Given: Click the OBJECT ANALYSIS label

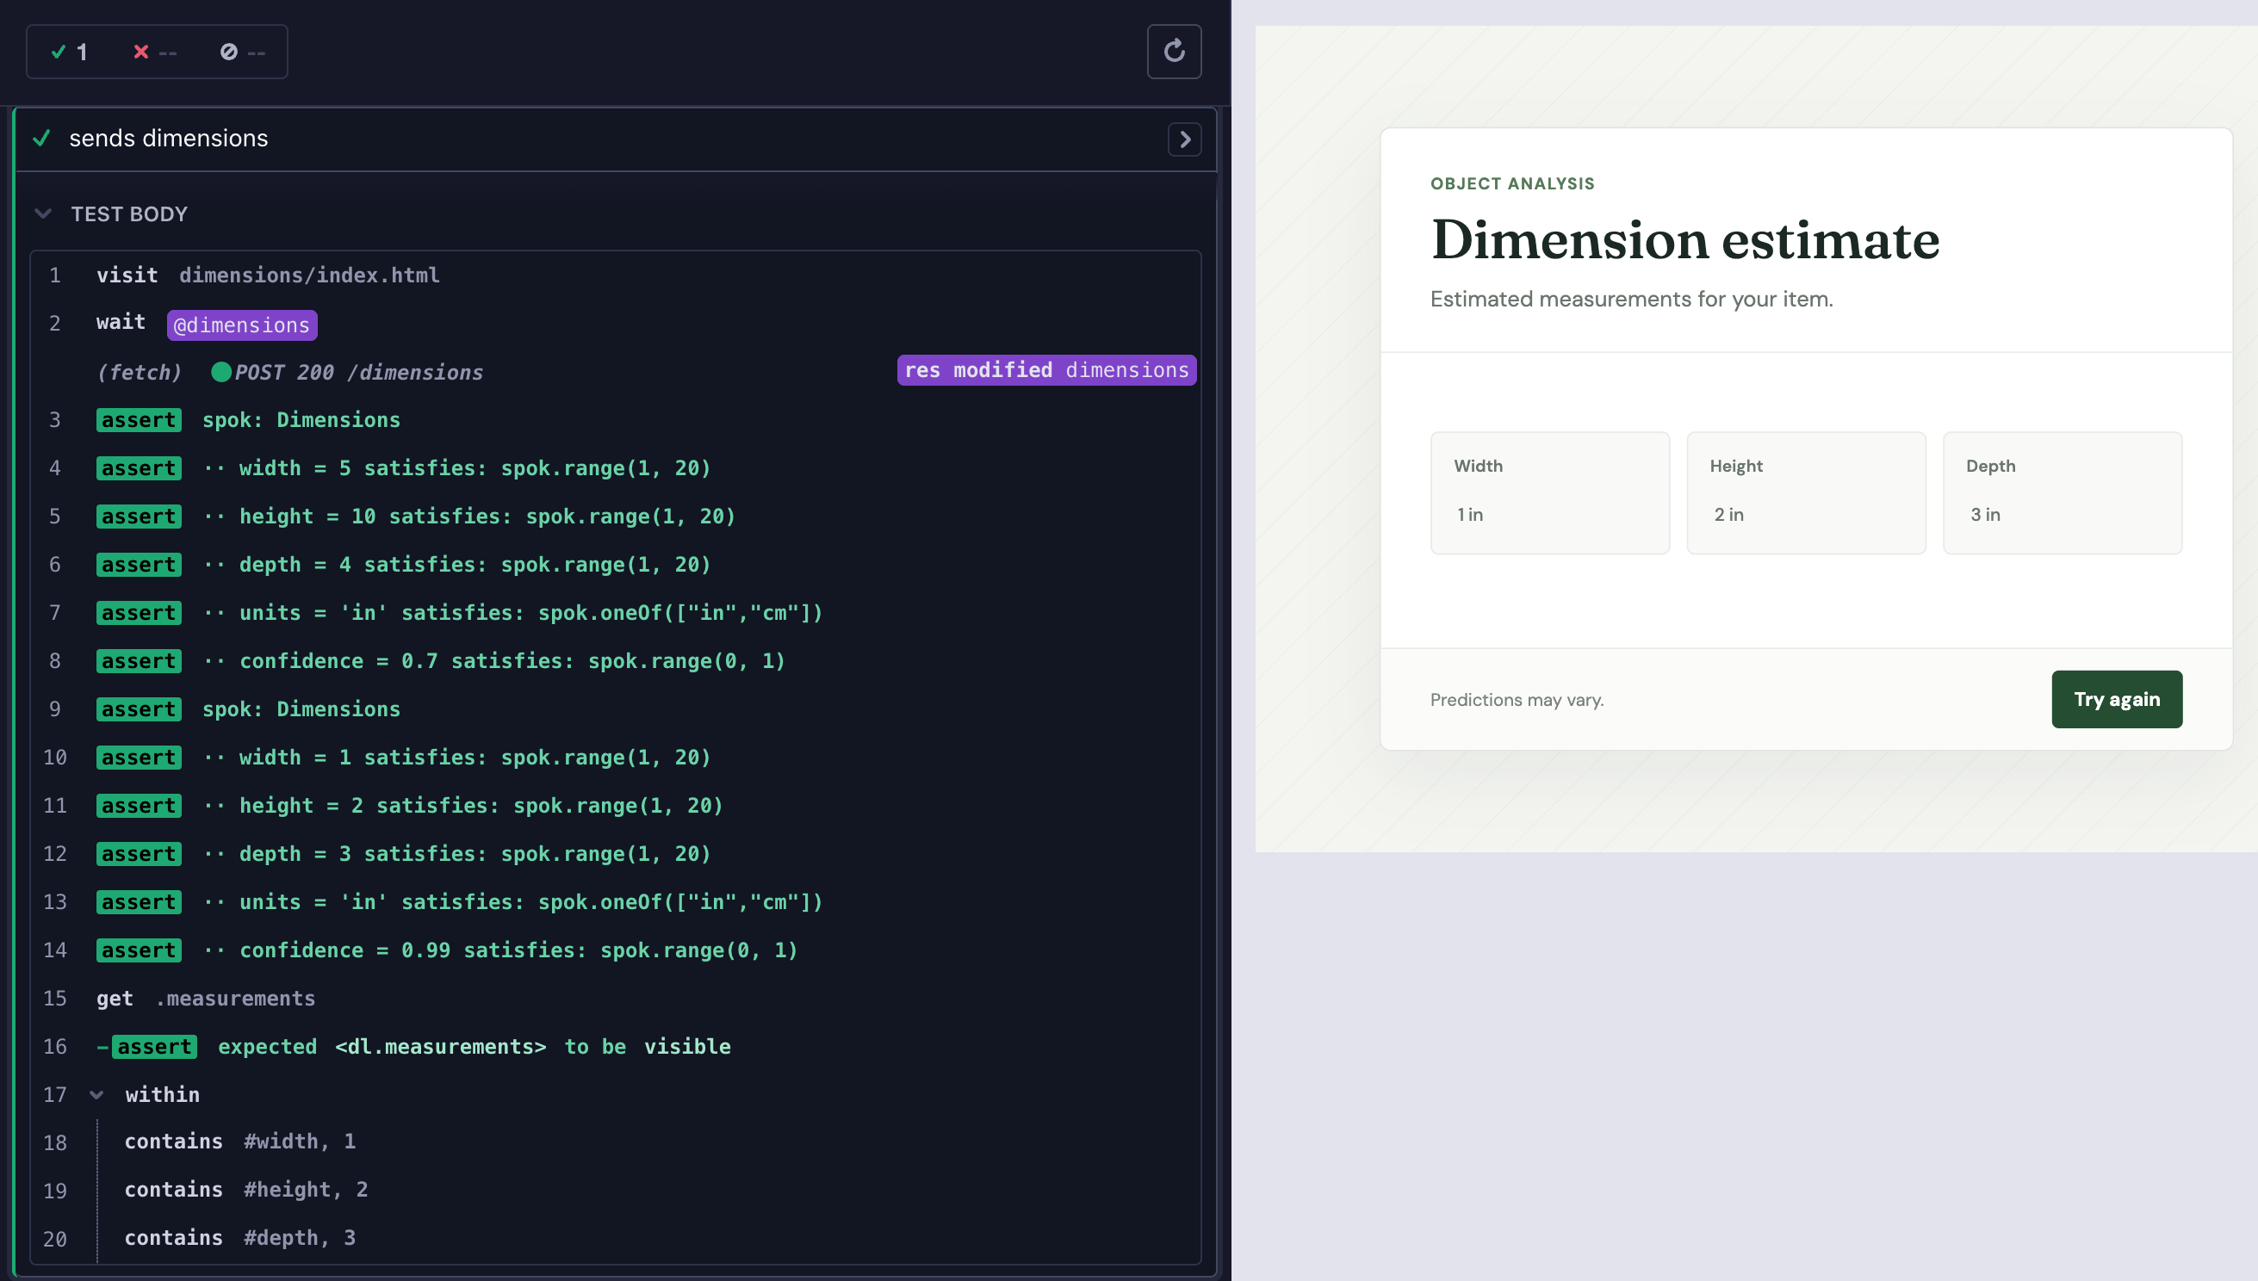Looking at the screenshot, I should tap(1511, 183).
